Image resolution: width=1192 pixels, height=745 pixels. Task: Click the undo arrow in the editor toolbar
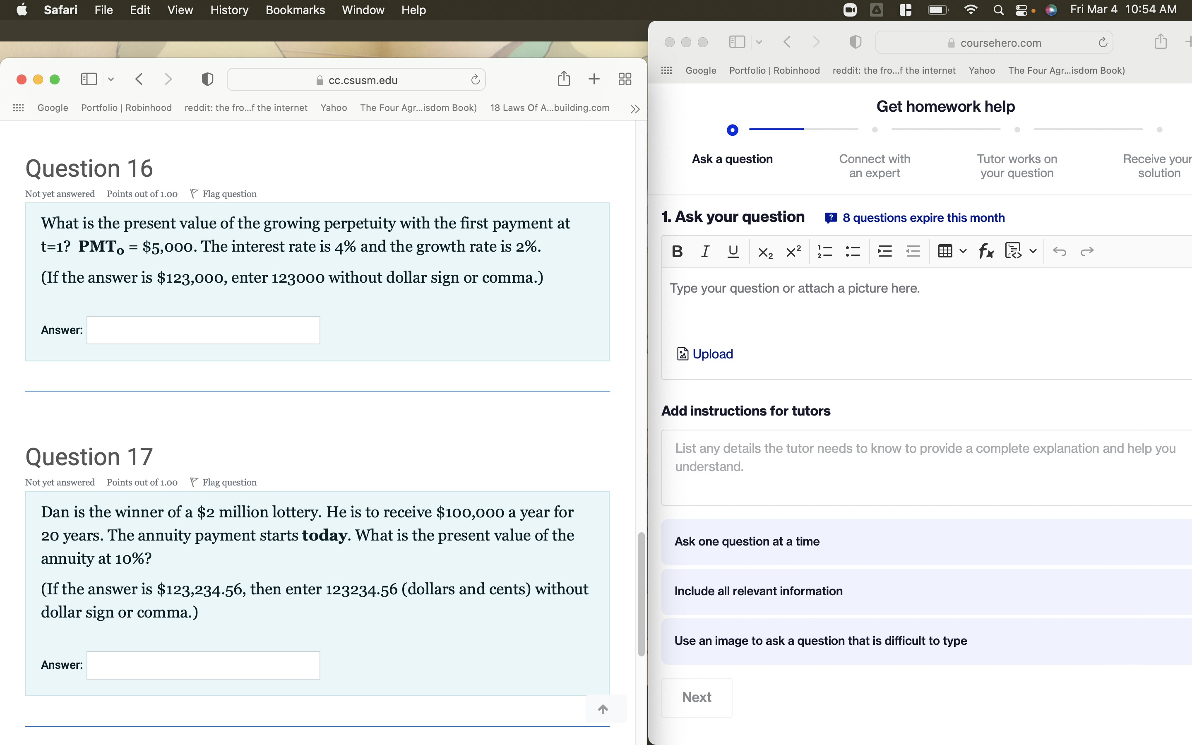(x=1060, y=251)
